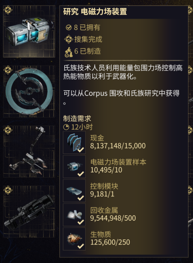This screenshot has width=193, height=263.
Task: Select the teal ring glaive weapon thumbnail
Action: point(29,92)
